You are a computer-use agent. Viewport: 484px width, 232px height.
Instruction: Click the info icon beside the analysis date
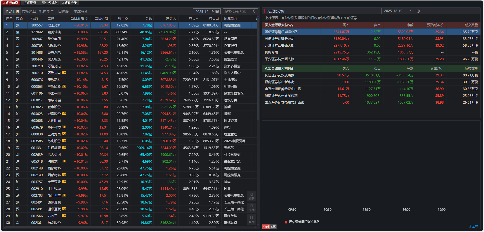coord(418,11)
